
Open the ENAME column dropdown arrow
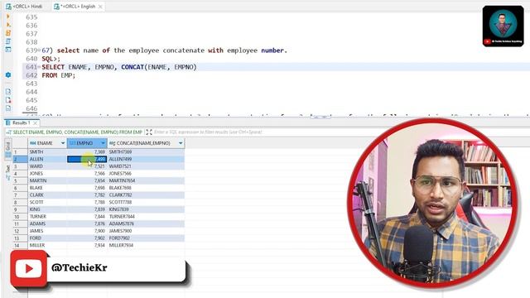point(63,143)
